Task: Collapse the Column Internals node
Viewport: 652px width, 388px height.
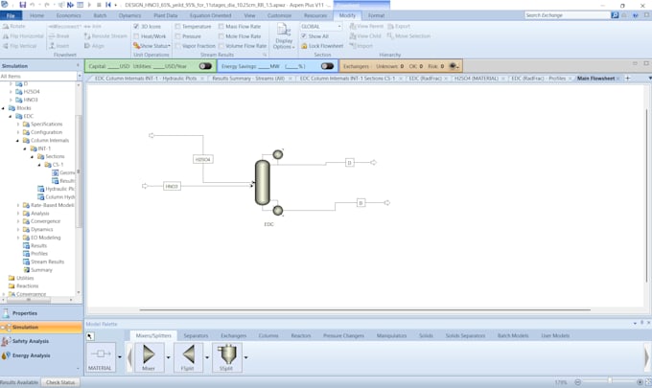Action: pyautogui.click(x=18, y=141)
